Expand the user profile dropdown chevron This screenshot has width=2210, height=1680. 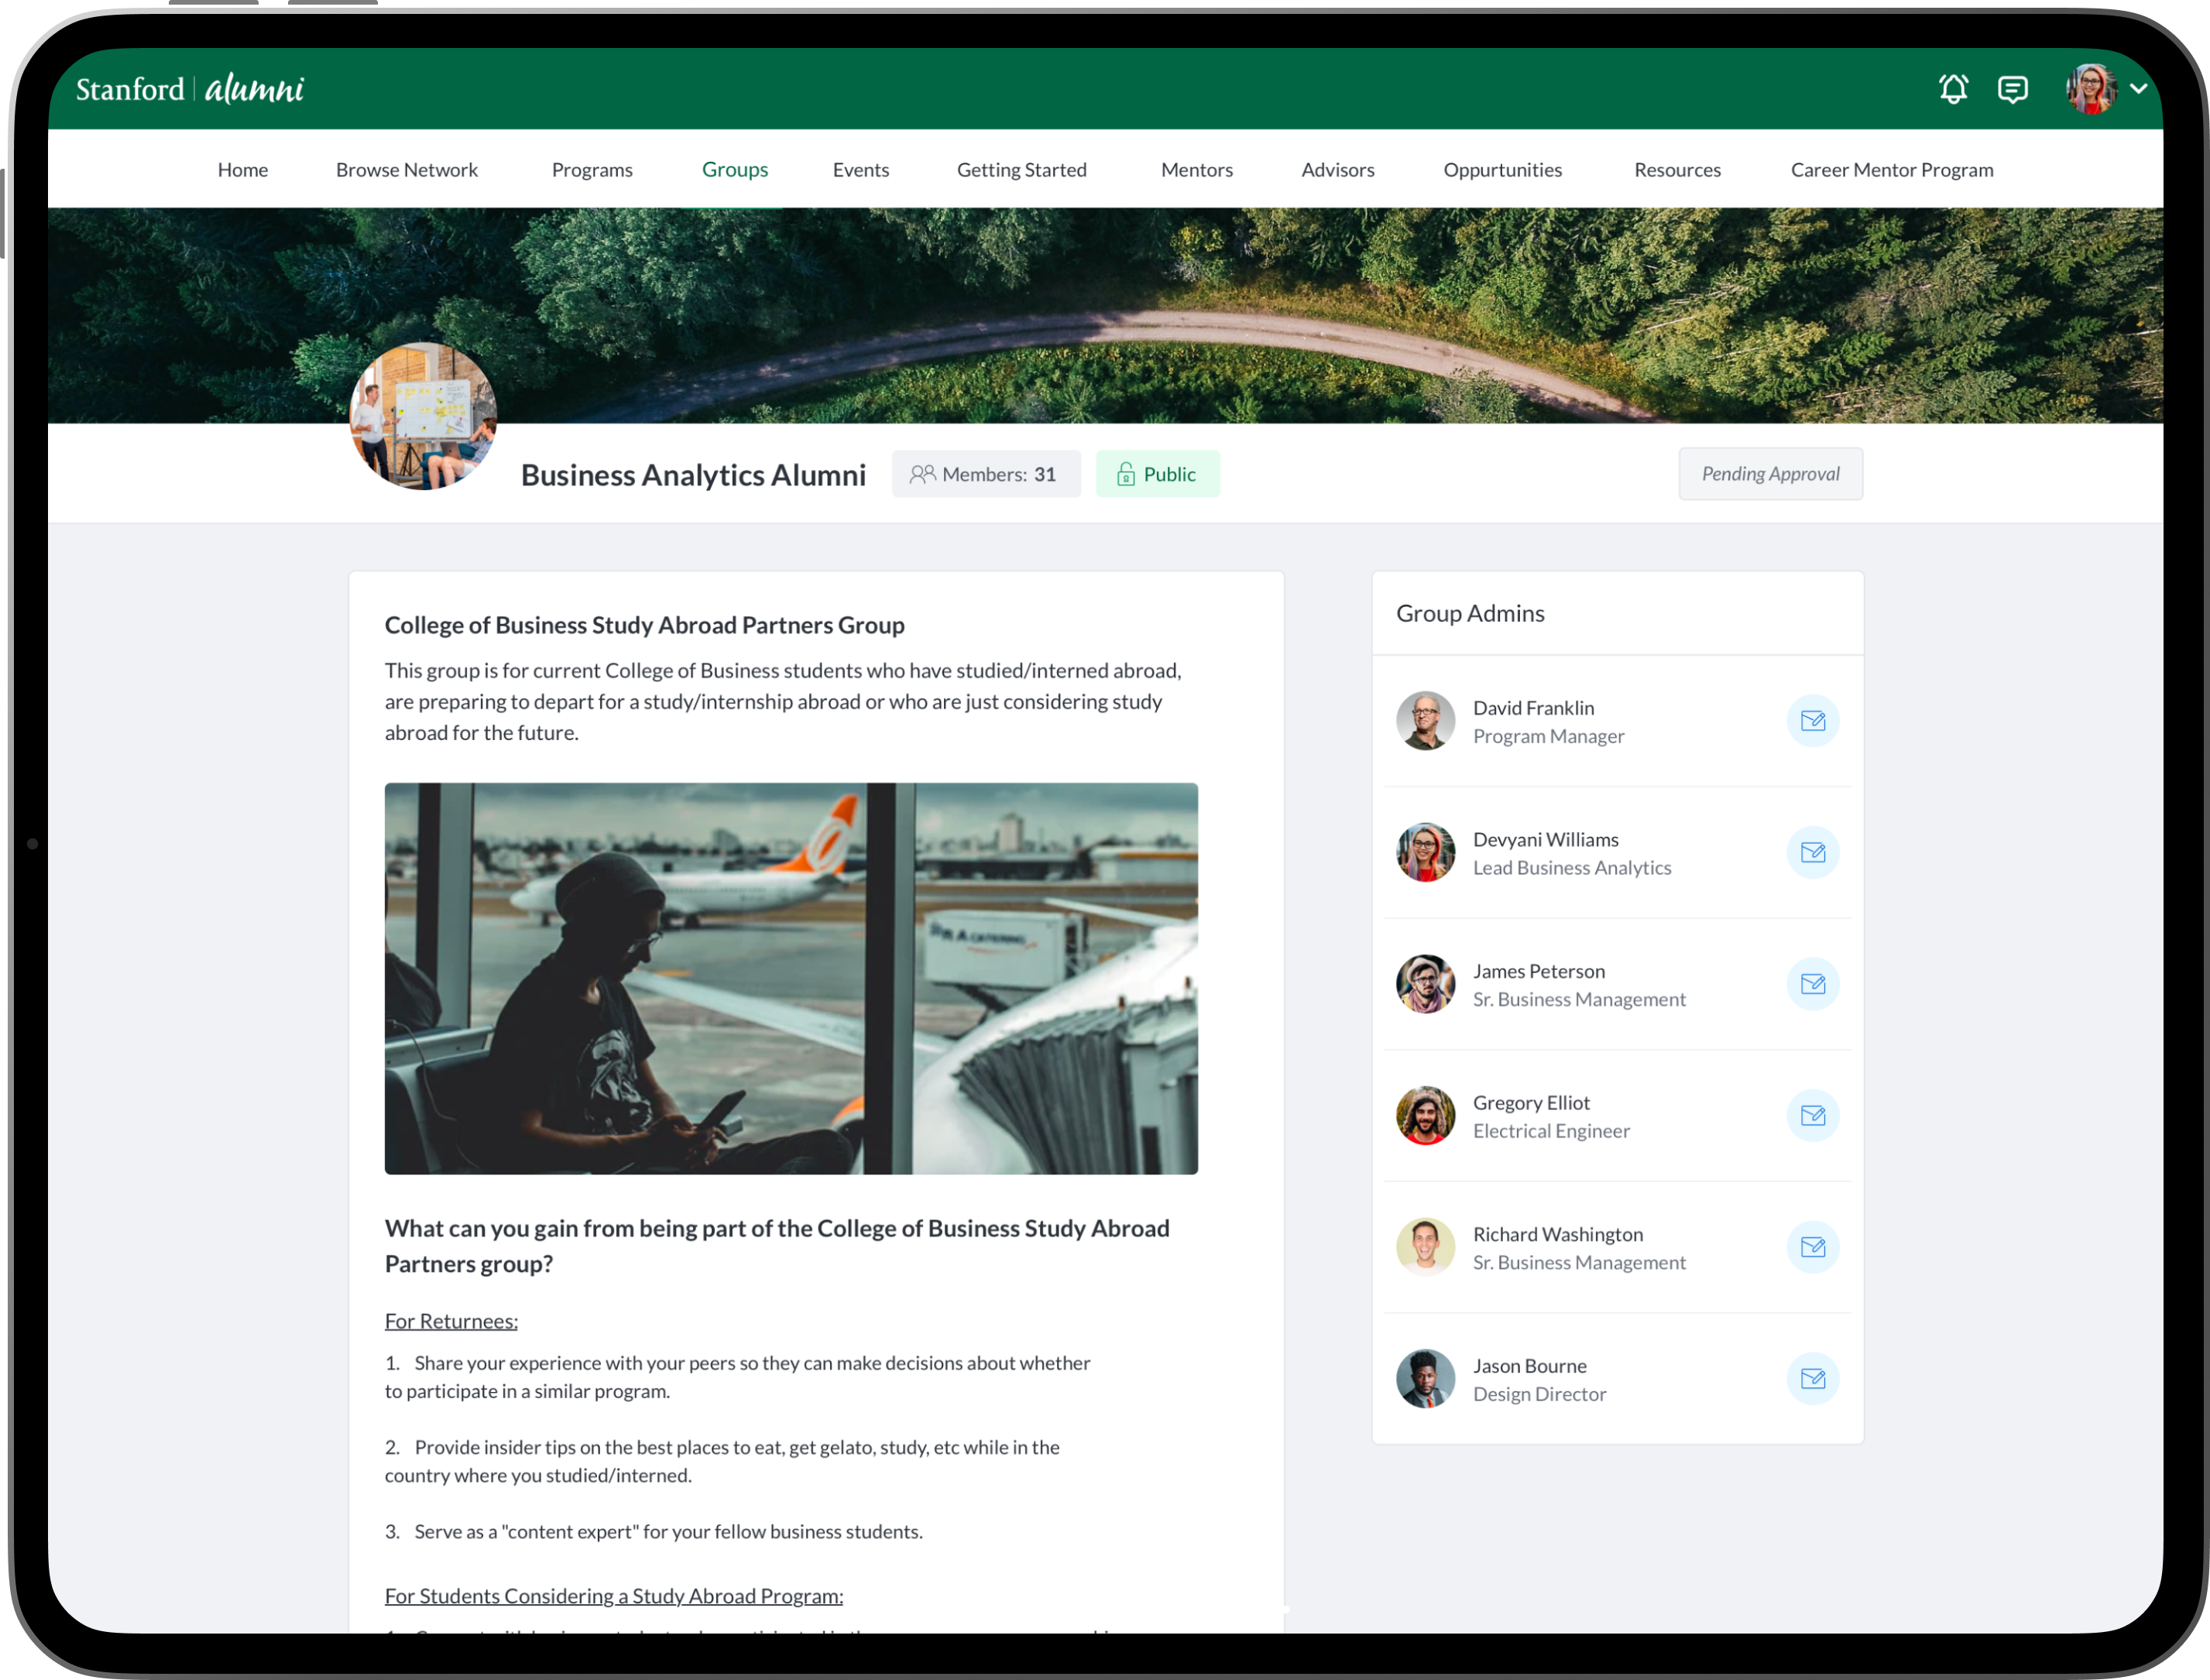tap(2138, 89)
